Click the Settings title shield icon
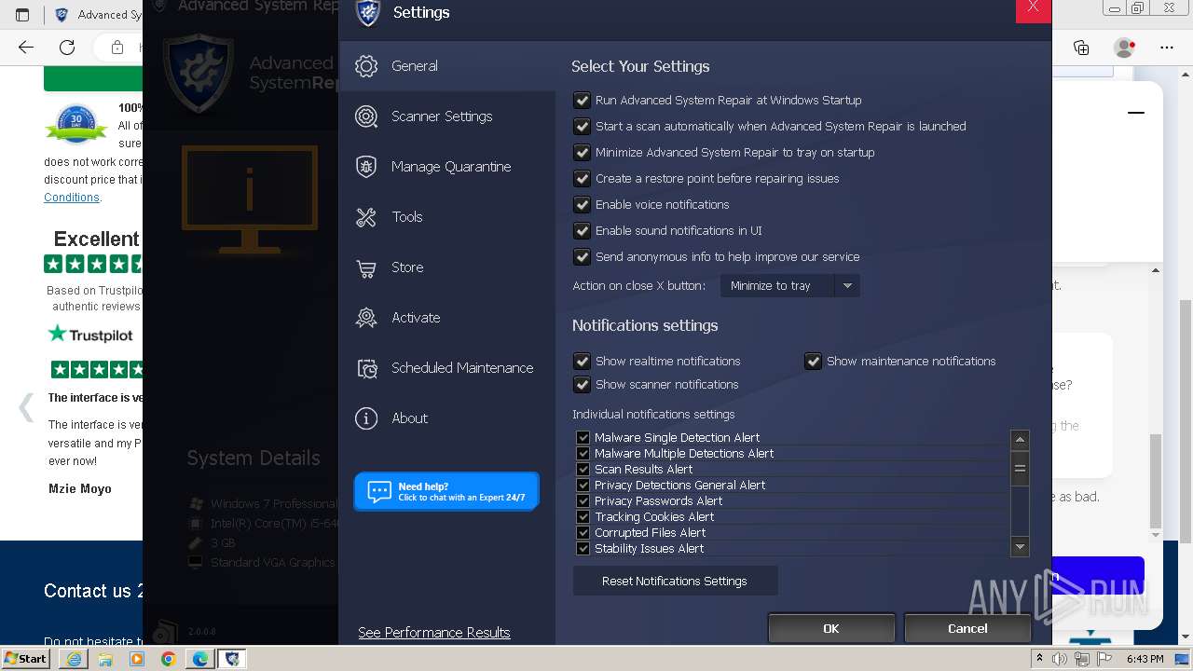1193x671 pixels. [368, 13]
